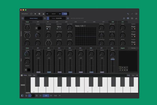
Task: Toggle the right sidebar panel icon
Action: tap(136, 14)
